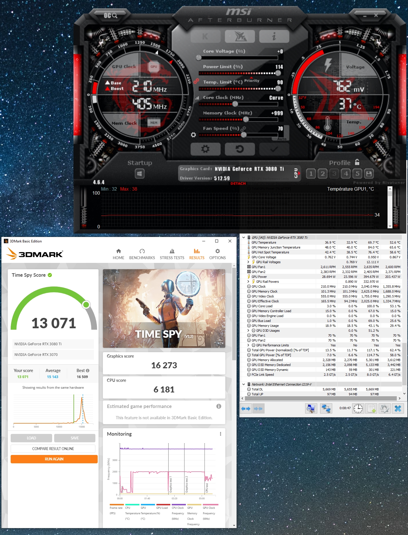Click the RUN AGAIN button

click(x=54, y=459)
